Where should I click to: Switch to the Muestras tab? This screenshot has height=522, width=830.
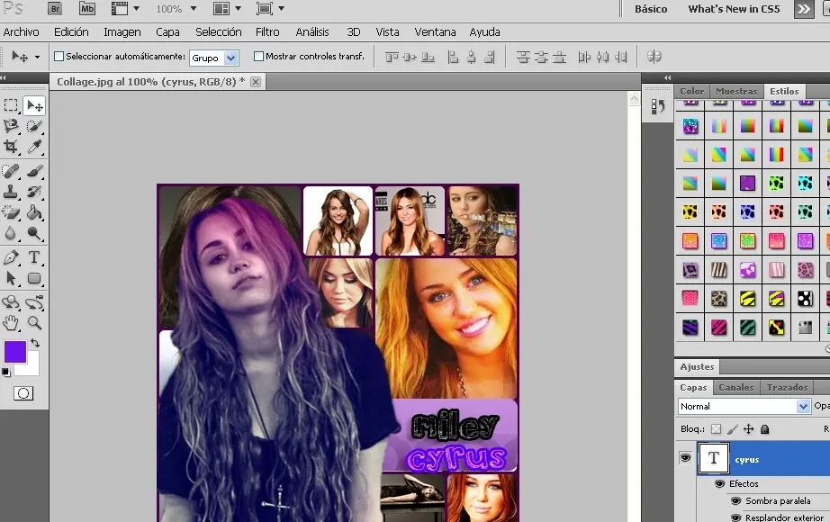point(736,91)
